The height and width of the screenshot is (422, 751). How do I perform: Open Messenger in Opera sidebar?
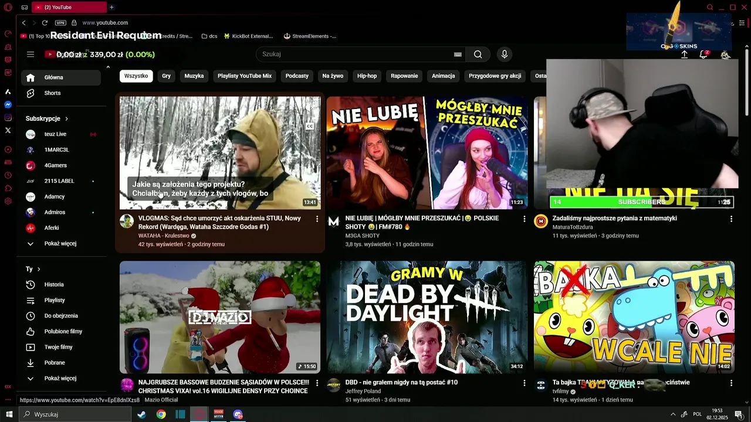click(8, 105)
